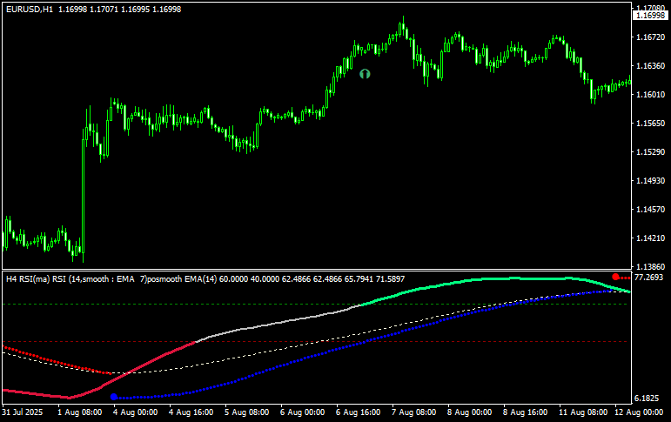Screen dimensions: 671x422
Task: Click the 6.1825 indicator scale value
Action: click(646, 398)
